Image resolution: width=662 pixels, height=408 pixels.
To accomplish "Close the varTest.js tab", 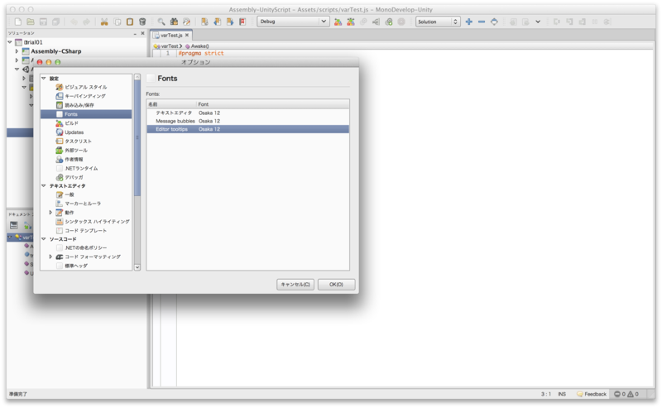I will pos(187,35).
